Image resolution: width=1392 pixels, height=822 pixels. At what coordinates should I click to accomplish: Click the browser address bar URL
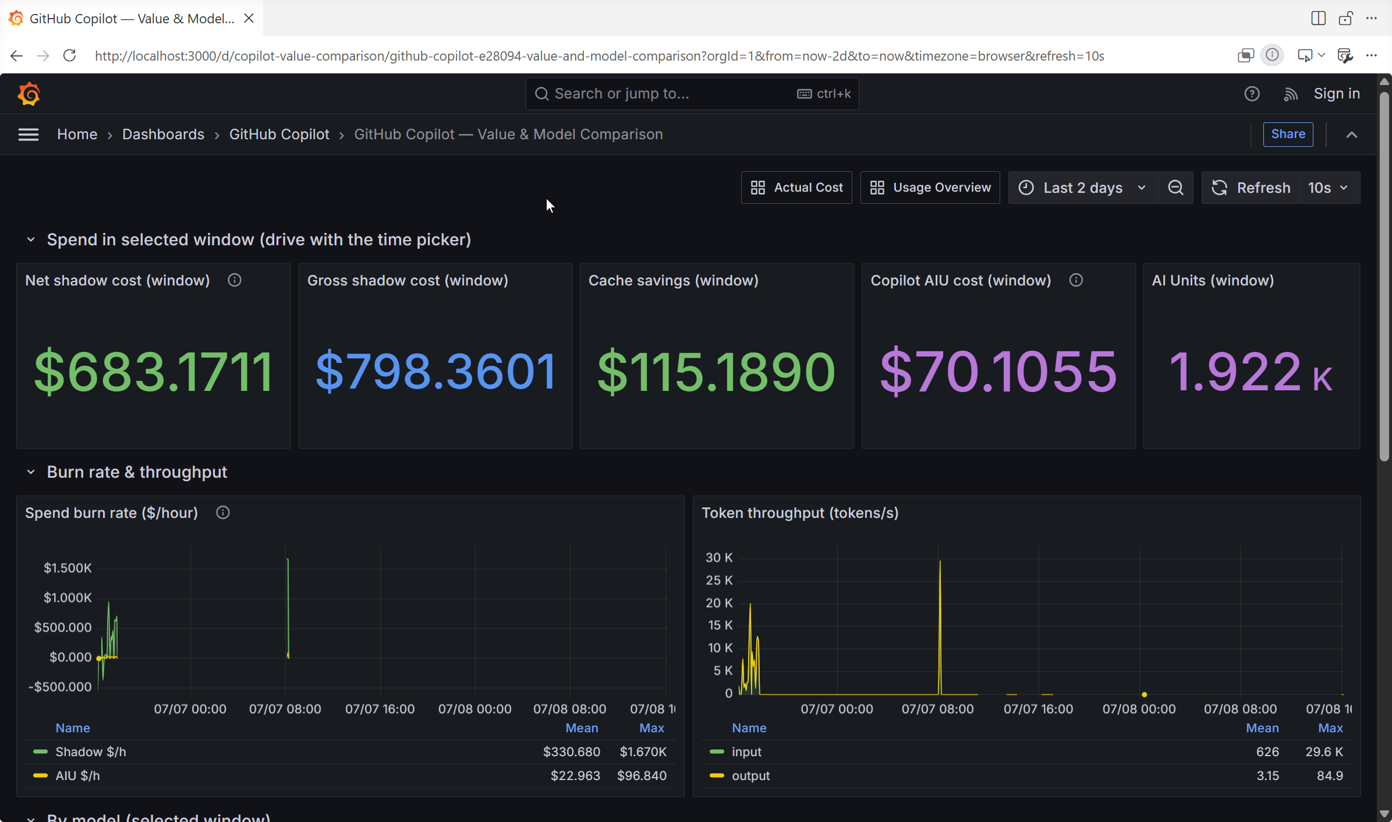point(599,56)
